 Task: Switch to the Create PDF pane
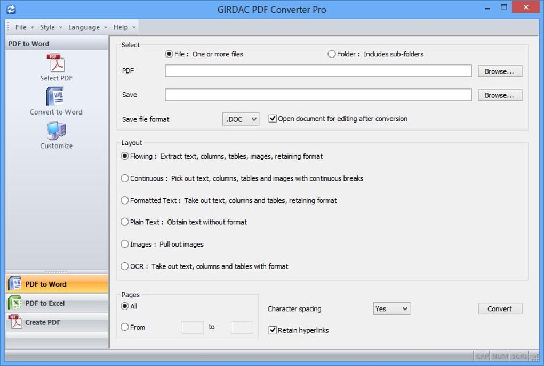click(x=57, y=322)
